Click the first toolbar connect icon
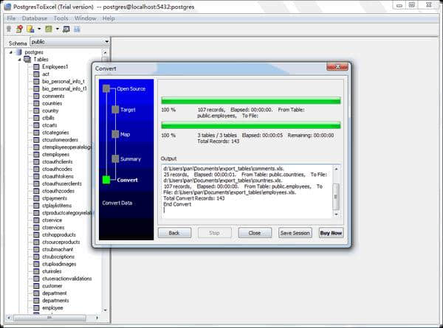The width and height of the screenshot is (443, 328). pos(8,29)
